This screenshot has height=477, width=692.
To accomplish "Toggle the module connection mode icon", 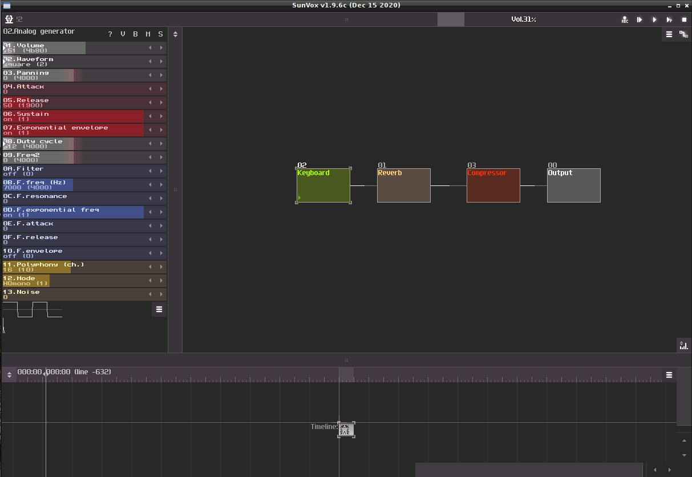I will click(683, 34).
